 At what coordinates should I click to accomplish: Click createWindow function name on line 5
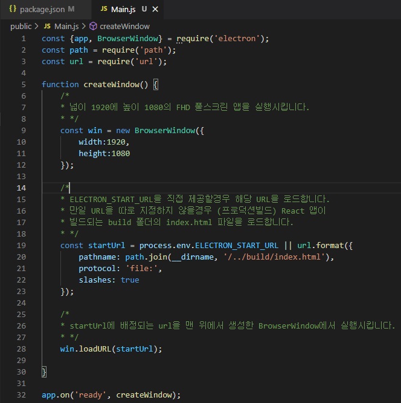click(x=111, y=85)
